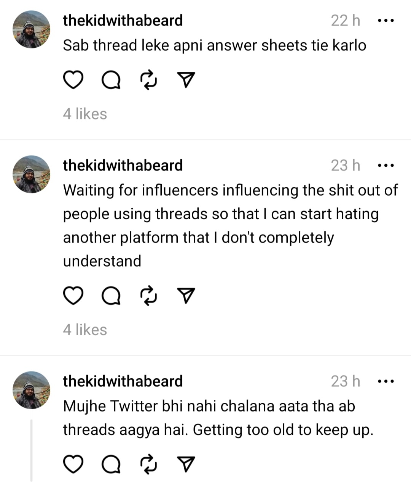This screenshot has height=484, width=411.
Task: Like the 'Waiting for influencers' post
Action: coord(73,296)
